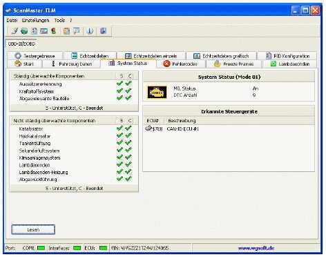Click the connect plug icon in toolbar
The image size is (326, 257).
(x=15, y=31)
